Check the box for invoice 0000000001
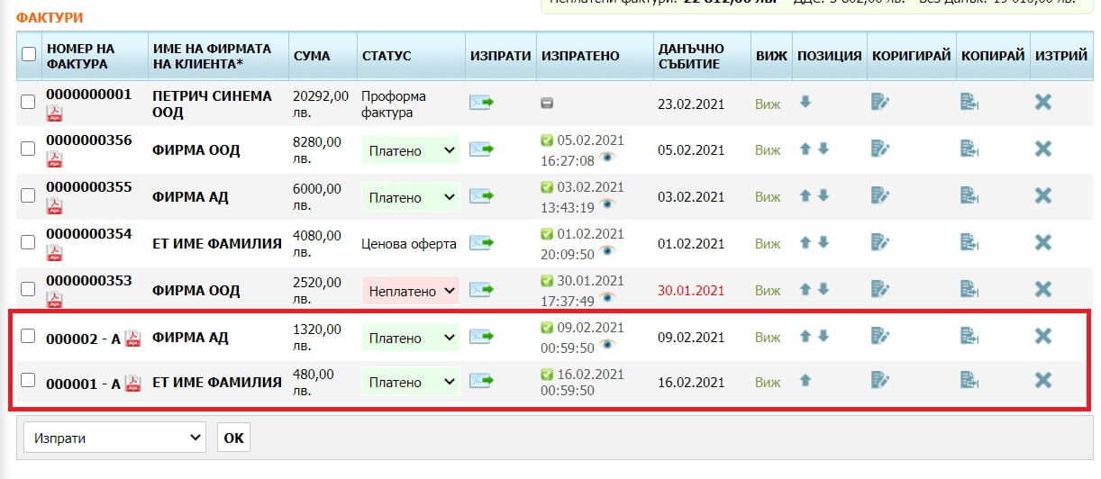 click(x=28, y=103)
